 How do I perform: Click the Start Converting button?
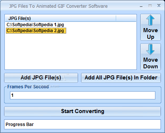(82, 111)
